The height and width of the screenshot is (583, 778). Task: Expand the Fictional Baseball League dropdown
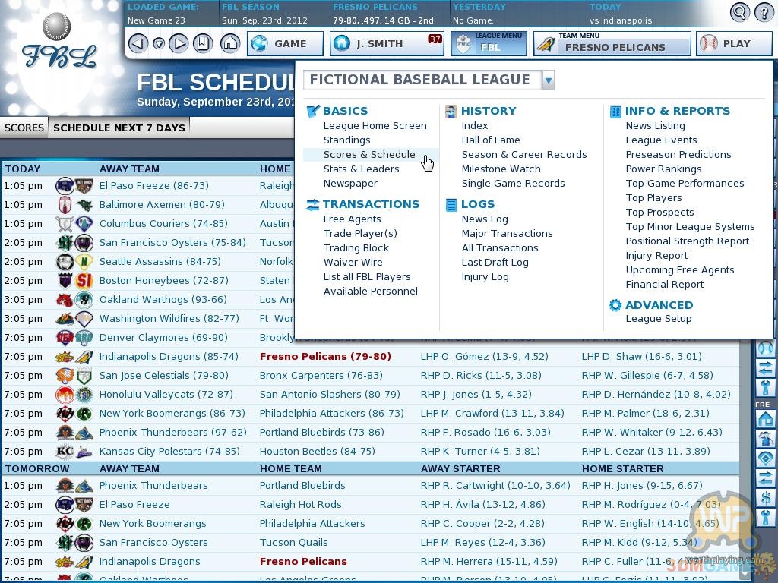coord(548,80)
